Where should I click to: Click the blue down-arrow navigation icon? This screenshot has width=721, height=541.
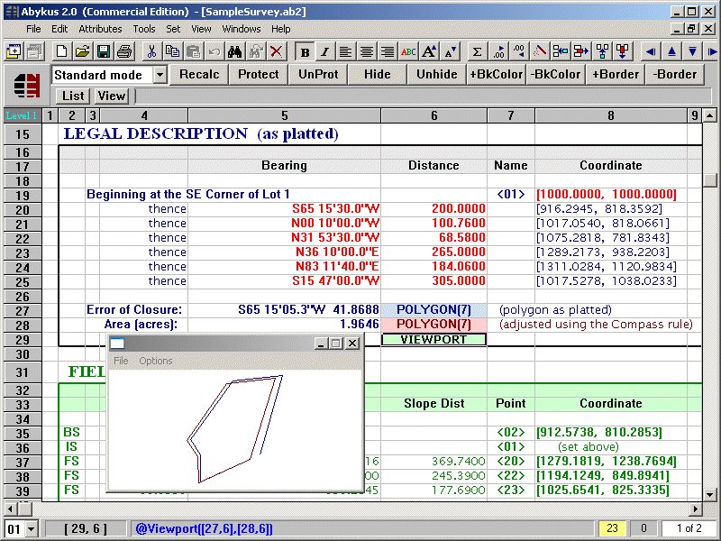point(692,51)
